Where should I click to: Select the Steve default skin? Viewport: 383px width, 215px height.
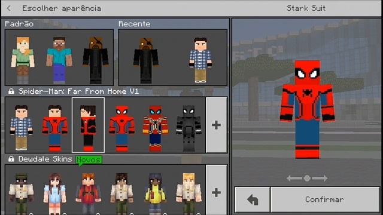coord(59,60)
